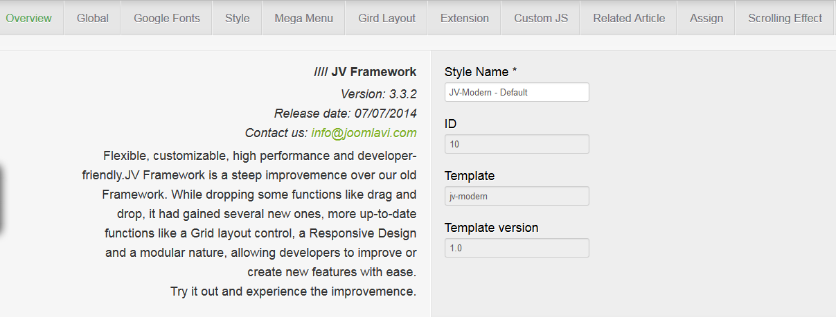This screenshot has height=324, width=836.
Task: Switch to the Extension tab
Action: tap(465, 18)
